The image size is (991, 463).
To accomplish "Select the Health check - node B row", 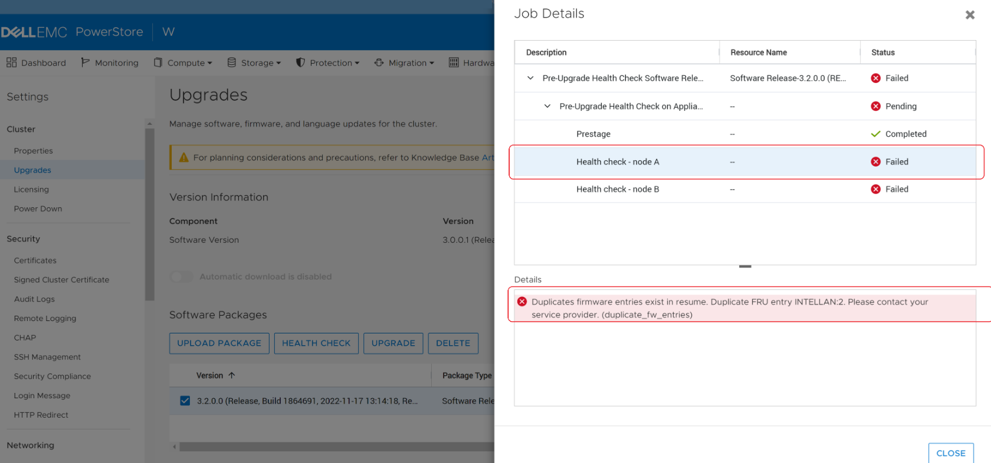I will pyautogui.click(x=745, y=189).
